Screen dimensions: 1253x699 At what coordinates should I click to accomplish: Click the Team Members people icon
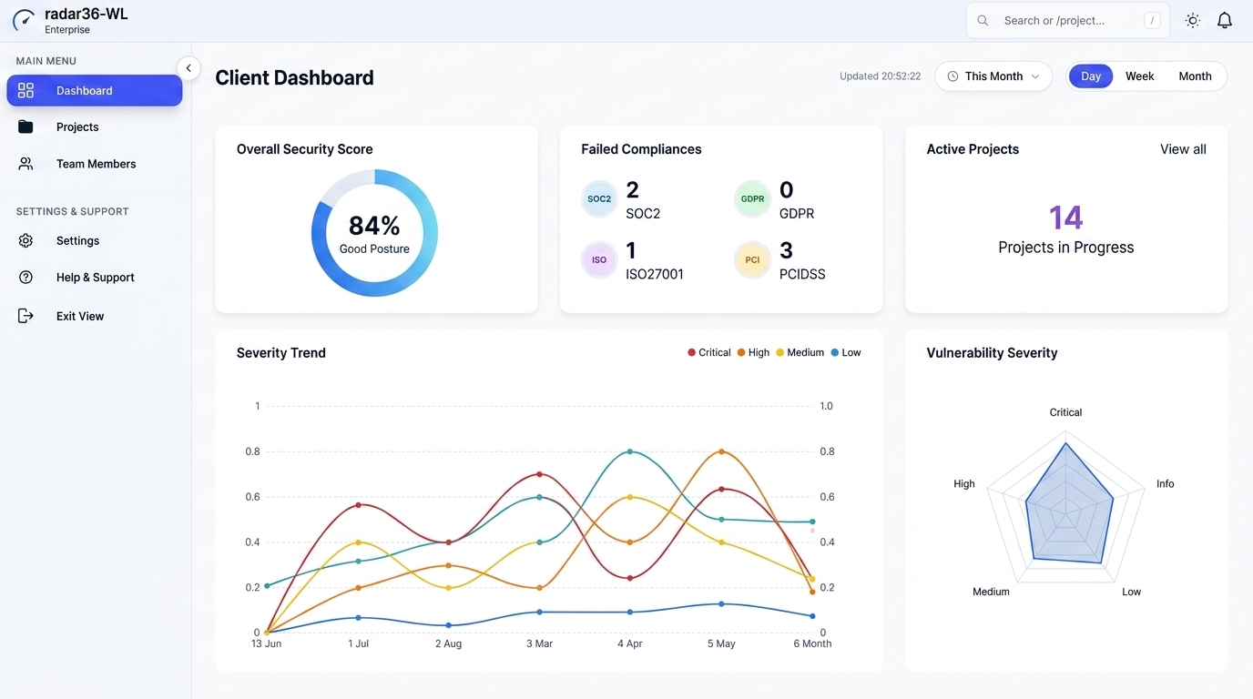25,164
